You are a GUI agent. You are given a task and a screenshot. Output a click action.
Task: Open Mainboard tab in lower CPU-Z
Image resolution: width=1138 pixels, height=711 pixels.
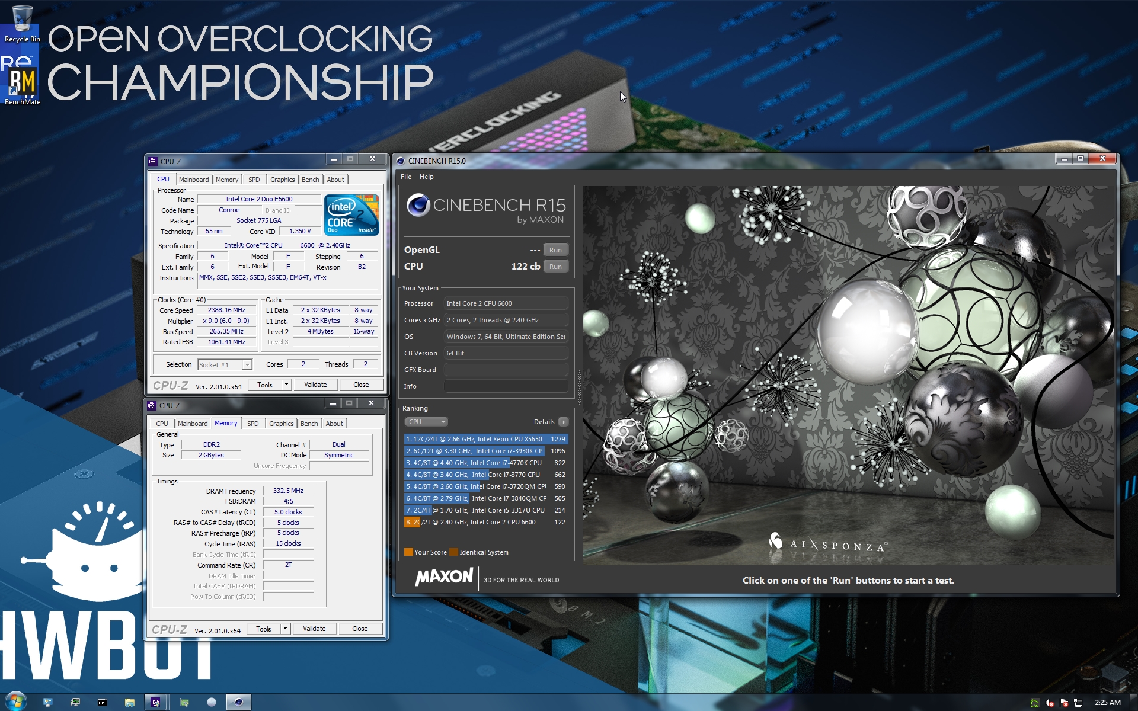click(193, 424)
